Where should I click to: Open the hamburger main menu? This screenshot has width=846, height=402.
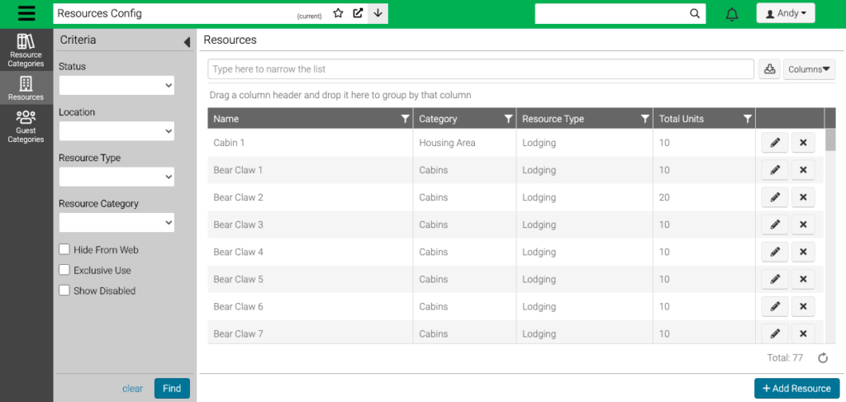click(26, 14)
